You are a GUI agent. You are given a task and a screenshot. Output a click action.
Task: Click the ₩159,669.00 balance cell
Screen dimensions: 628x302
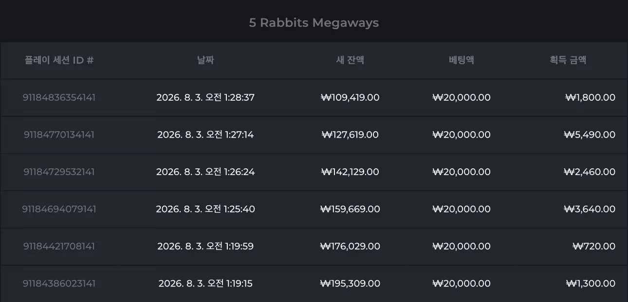click(350, 209)
